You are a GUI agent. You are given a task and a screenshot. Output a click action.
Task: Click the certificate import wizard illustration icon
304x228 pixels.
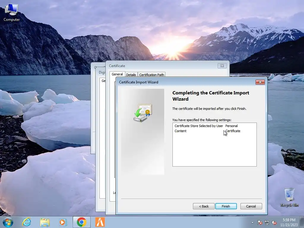[x=143, y=113]
